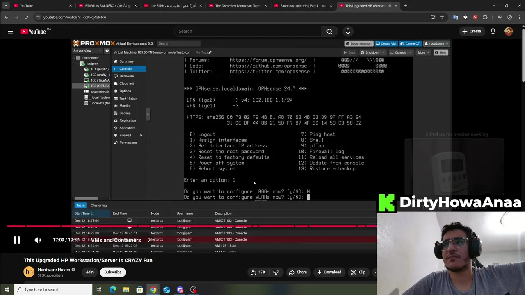Open the Hardware Haven channel avatar
525x295 pixels.
click(29, 272)
